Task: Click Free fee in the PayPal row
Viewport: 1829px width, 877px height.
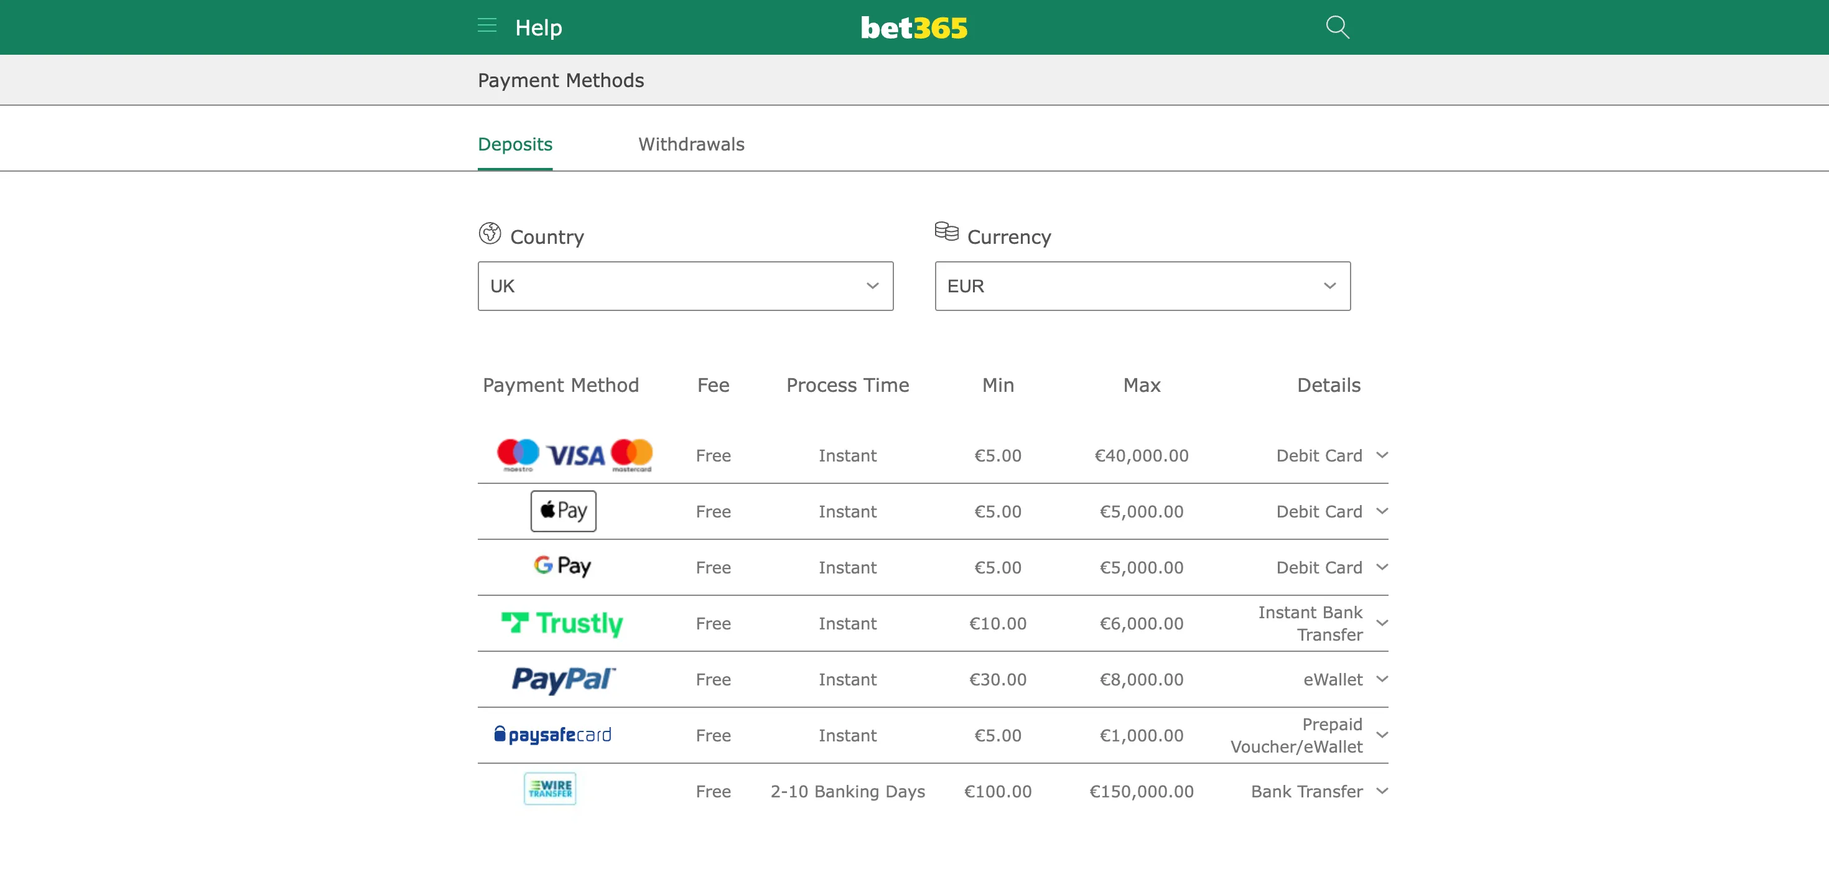Action: click(x=713, y=680)
